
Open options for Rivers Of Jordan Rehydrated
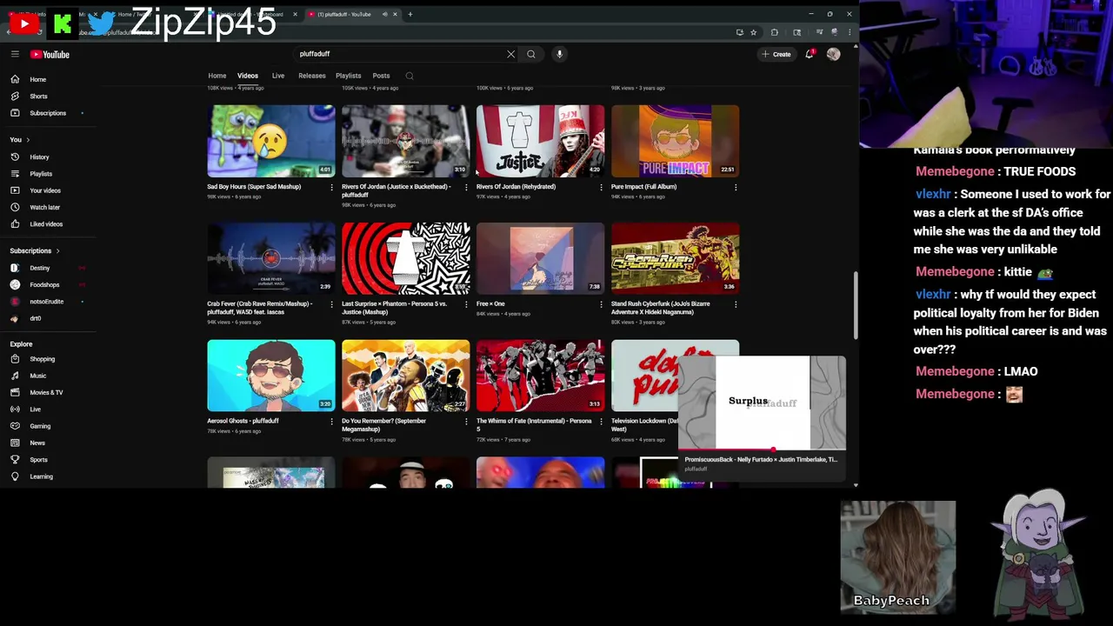coord(601,187)
